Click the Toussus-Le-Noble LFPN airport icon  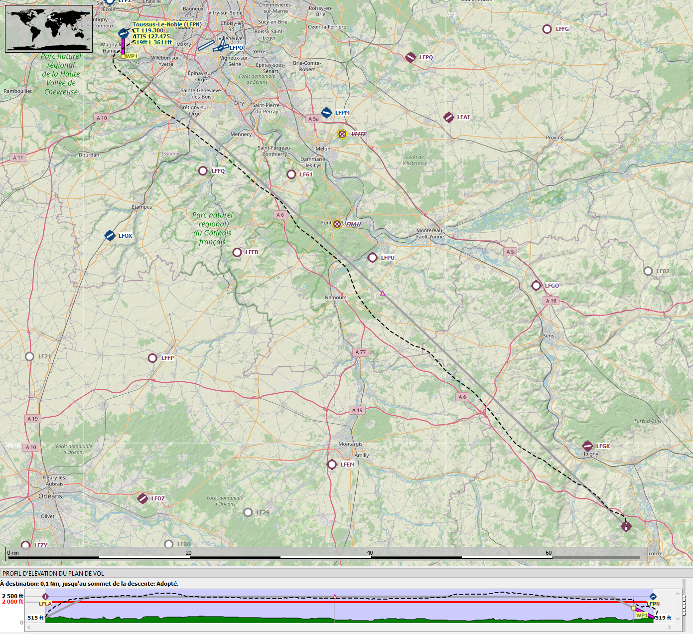point(123,33)
